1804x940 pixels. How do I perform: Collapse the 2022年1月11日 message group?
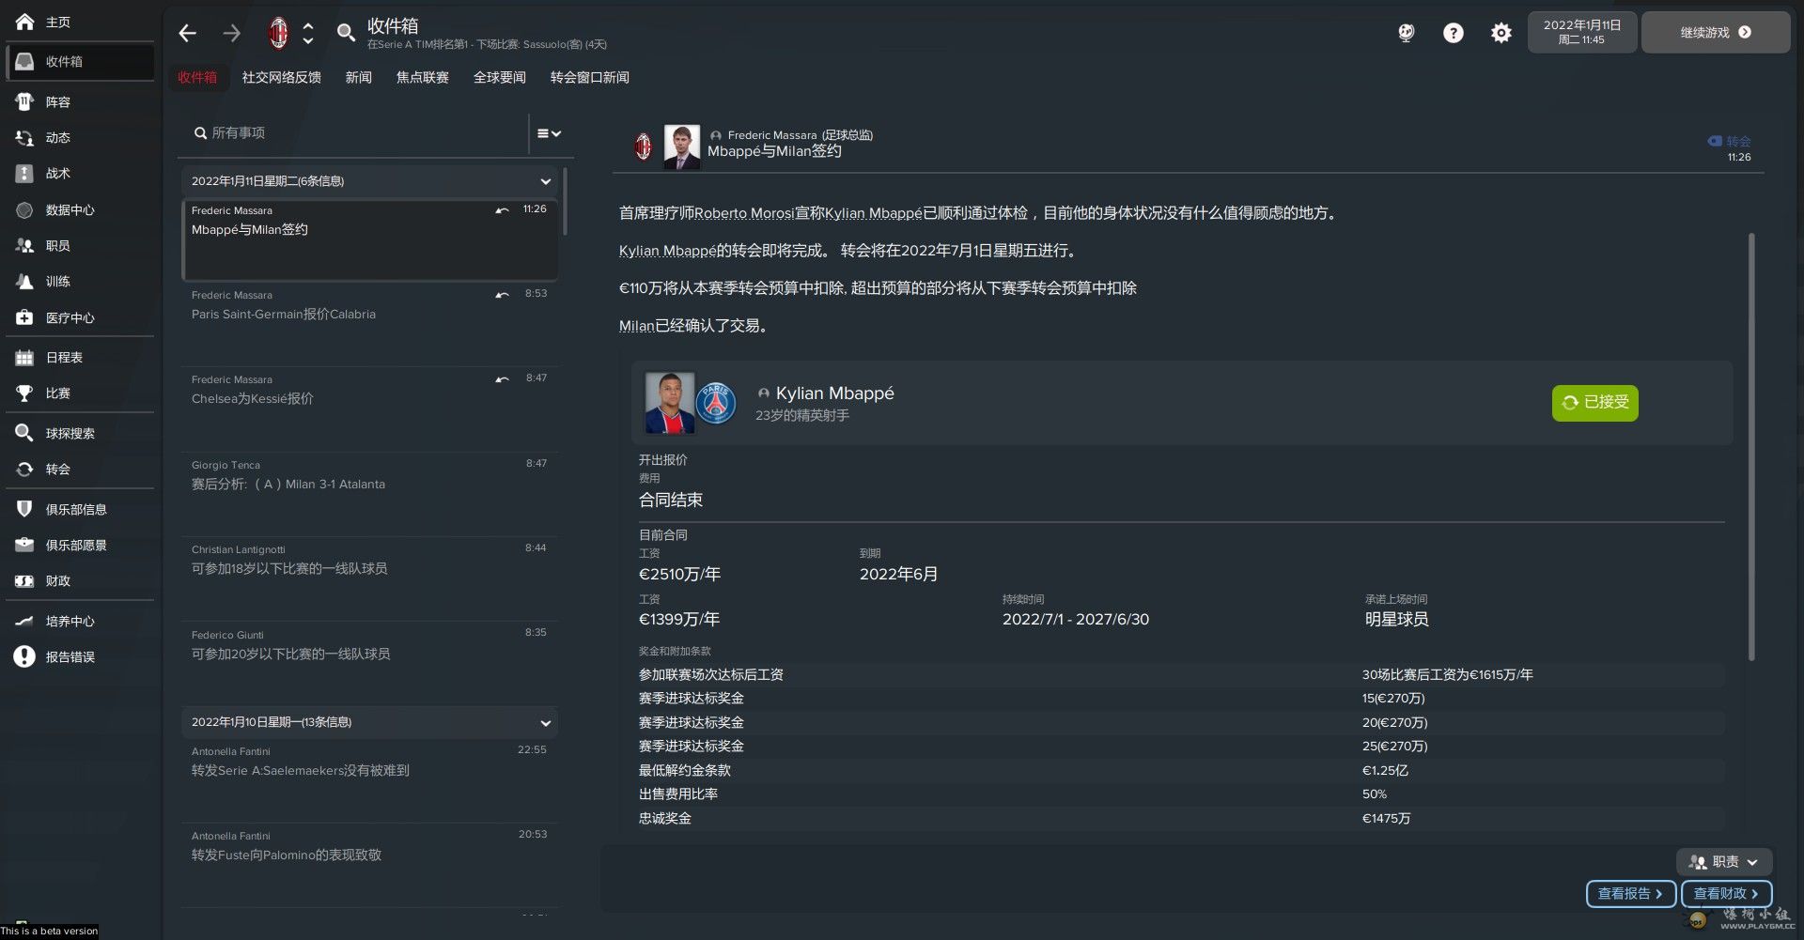click(545, 181)
